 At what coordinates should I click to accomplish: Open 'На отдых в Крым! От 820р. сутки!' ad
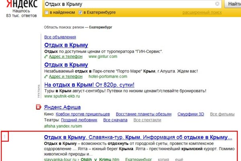click(x=89, y=85)
